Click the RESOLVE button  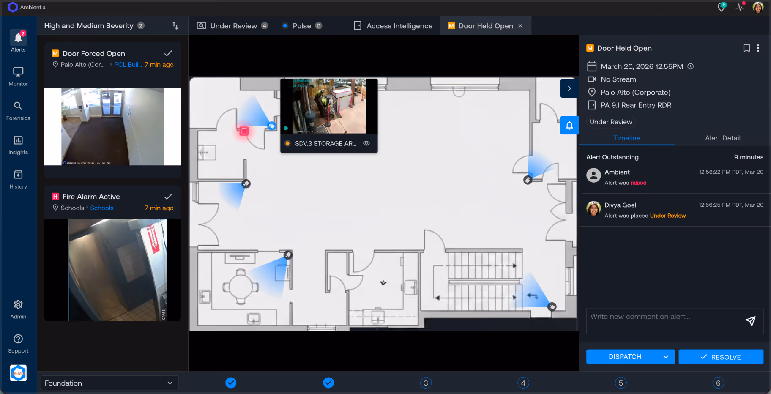(x=721, y=357)
